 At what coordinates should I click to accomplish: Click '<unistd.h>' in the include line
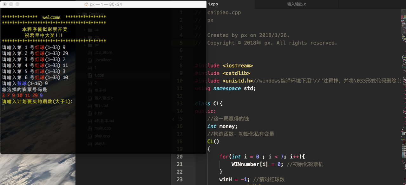tap(238, 81)
